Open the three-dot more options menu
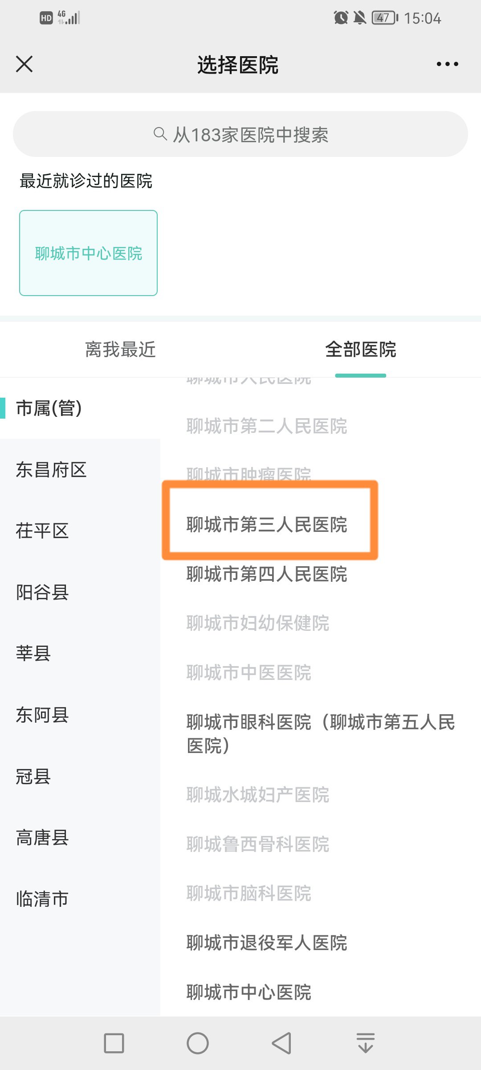Image resolution: width=481 pixels, height=1070 pixels. [x=447, y=64]
